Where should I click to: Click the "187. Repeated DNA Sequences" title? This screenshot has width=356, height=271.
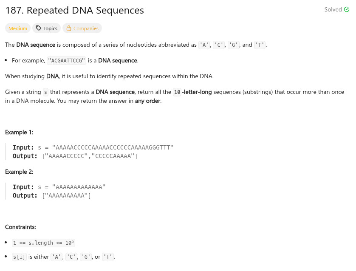pos(75,11)
